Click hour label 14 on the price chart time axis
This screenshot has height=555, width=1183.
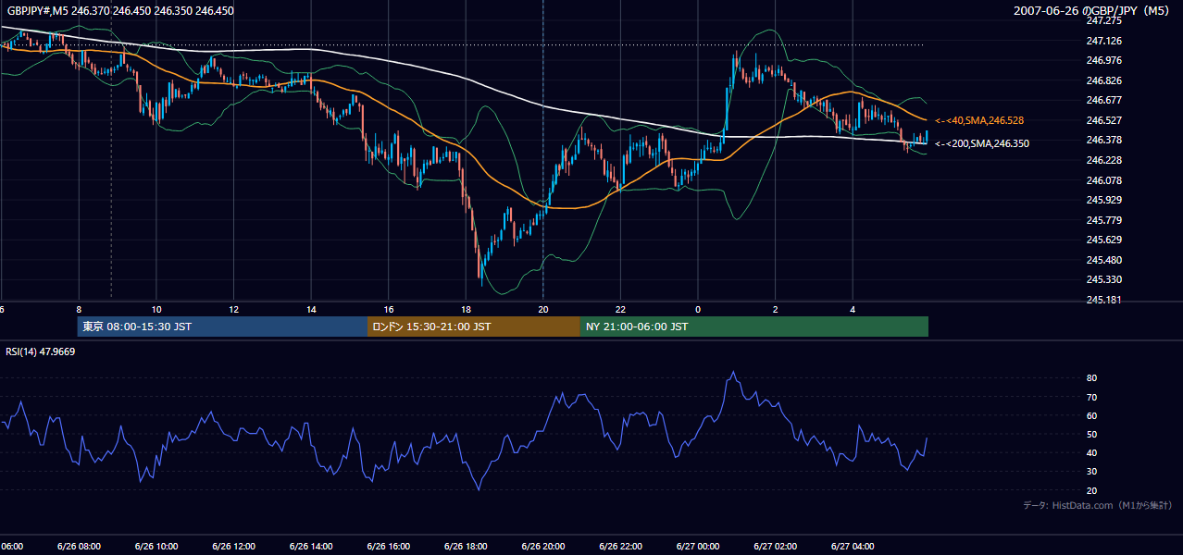point(311,309)
